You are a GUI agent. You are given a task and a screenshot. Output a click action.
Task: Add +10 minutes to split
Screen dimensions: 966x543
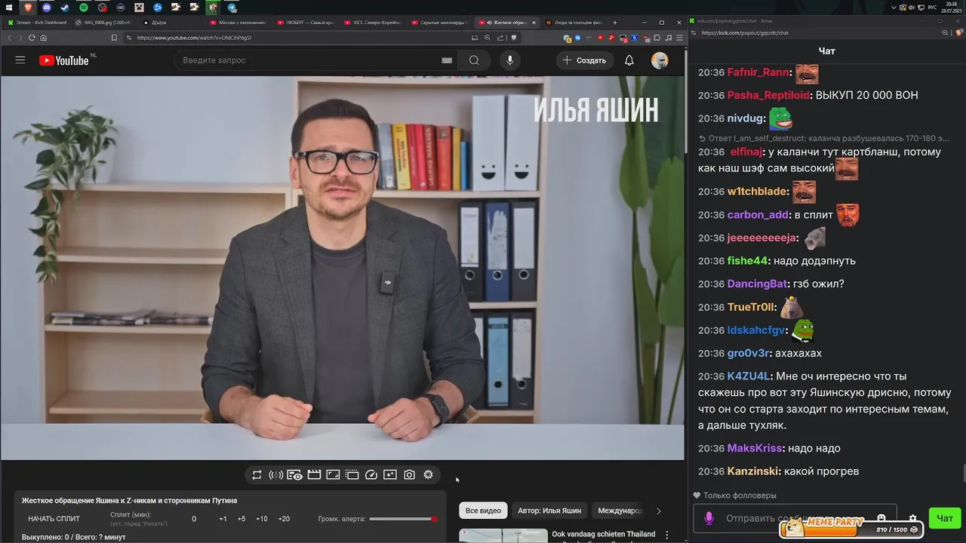coord(262,519)
